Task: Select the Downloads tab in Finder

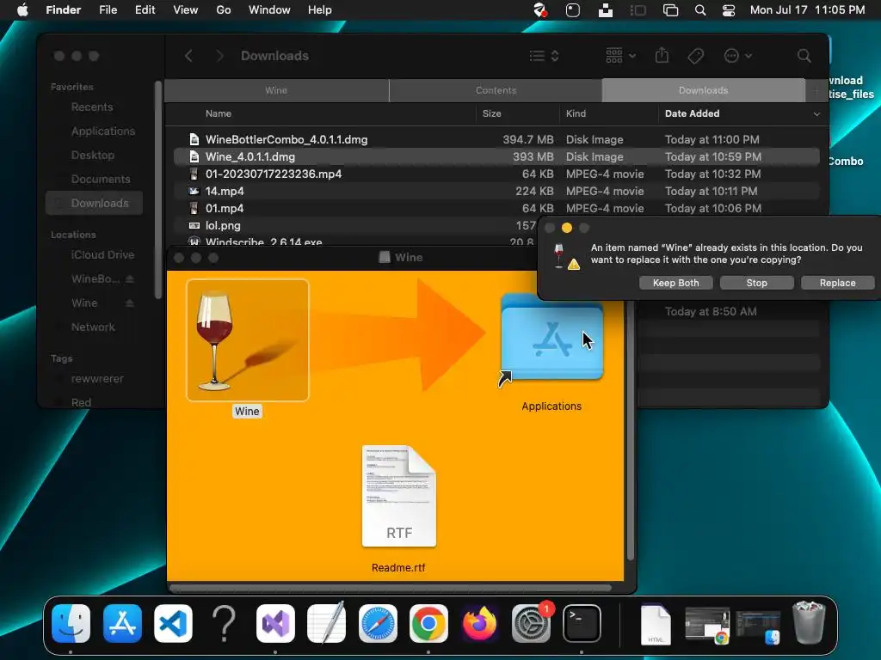Action: [x=703, y=90]
